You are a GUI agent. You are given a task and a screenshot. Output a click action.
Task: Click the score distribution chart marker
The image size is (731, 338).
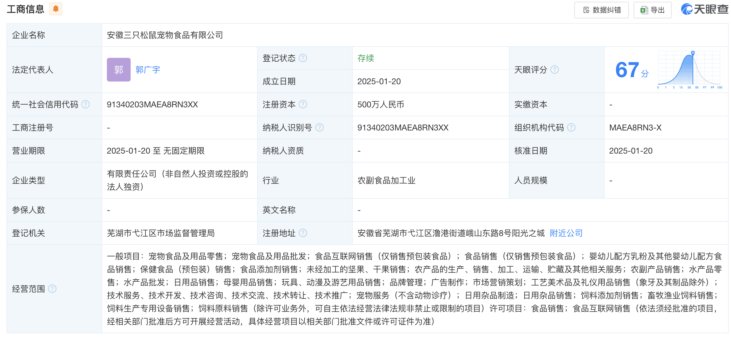click(693, 53)
